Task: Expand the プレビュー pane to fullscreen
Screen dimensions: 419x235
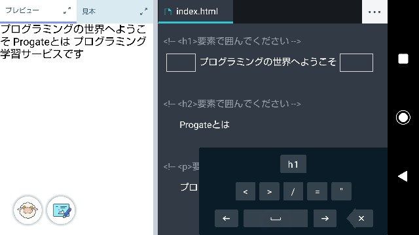Action: [x=67, y=10]
